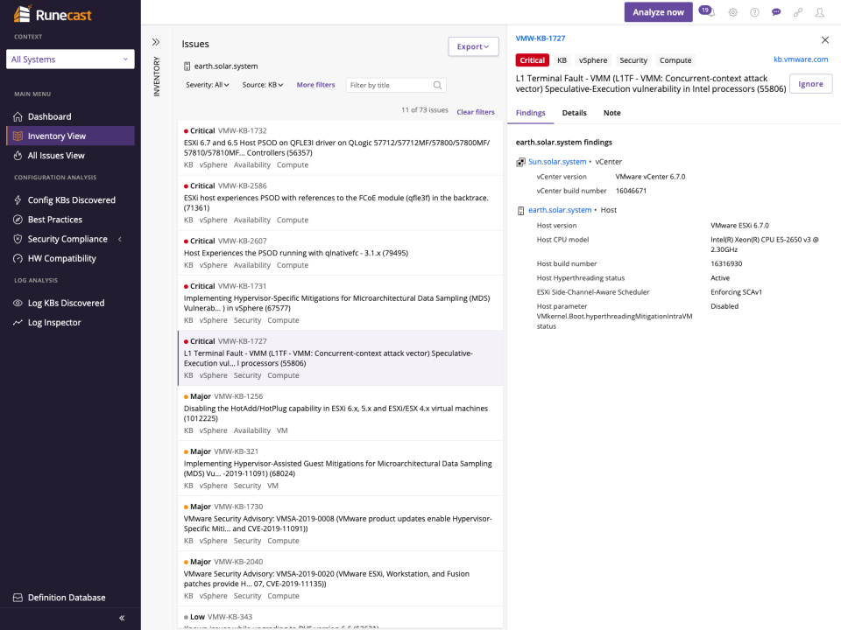Switch to the Note tab
Screen dimensions: 841x630
612,113
